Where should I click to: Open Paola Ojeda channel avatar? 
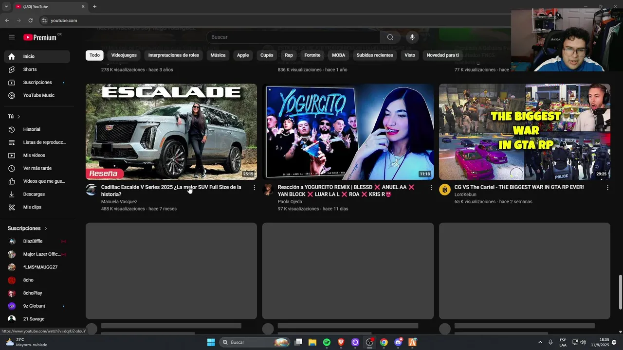pos(268,190)
